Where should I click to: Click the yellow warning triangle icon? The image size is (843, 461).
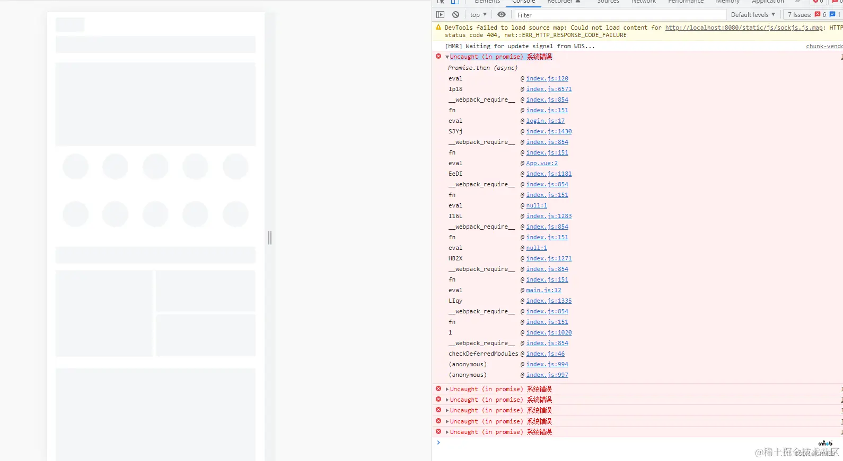438,28
